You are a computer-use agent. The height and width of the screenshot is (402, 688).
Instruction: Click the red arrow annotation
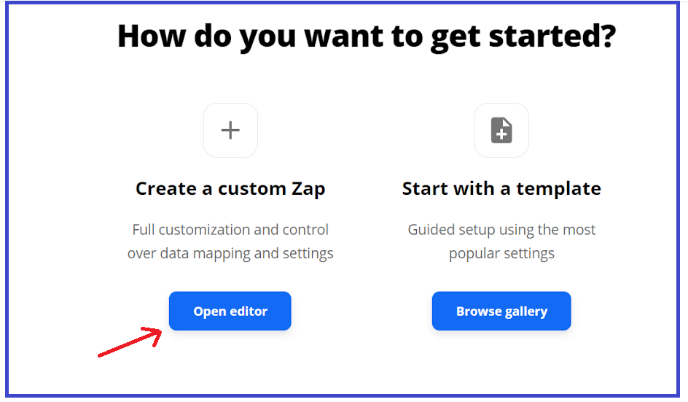130,342
